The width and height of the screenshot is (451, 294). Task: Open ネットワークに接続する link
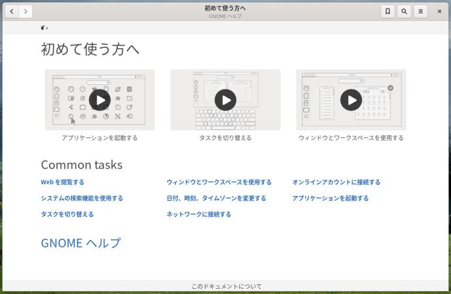point(199,214)
